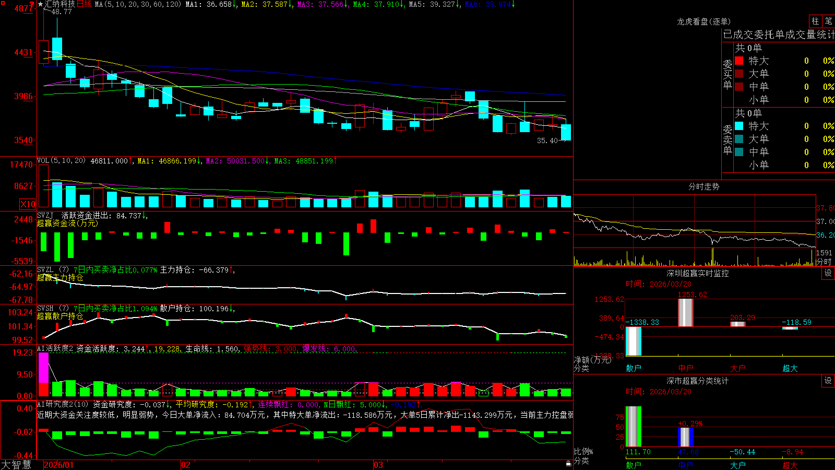The height and width of the screenshot is (470, 835).
Task: Click the lock icon on the timeline
Action: 569,464
